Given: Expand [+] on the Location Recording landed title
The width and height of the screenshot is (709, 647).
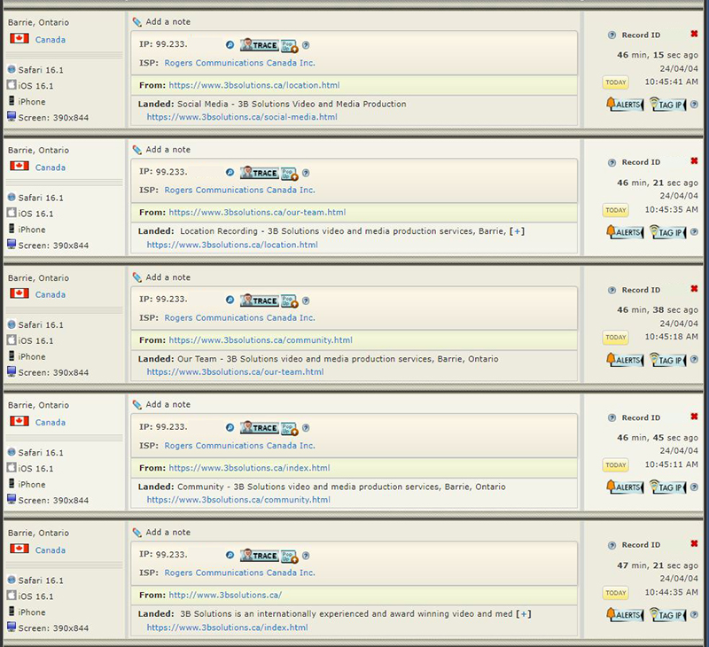Looking at the screenshot, I should pyautogui.click(x=517, y=231).
